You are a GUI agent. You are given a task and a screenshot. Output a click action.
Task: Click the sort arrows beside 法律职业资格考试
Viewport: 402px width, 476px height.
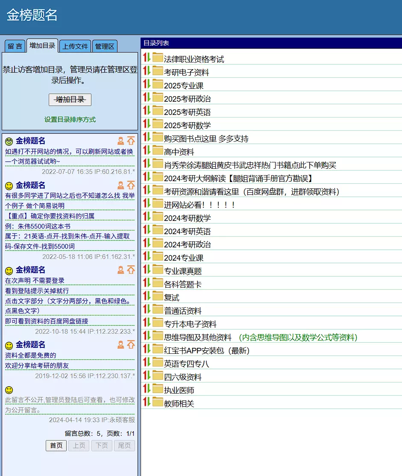click(147, 58)
